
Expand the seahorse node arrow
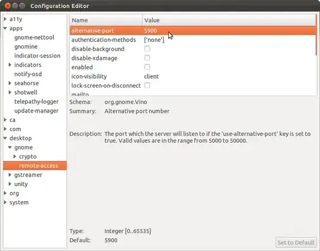10,83
